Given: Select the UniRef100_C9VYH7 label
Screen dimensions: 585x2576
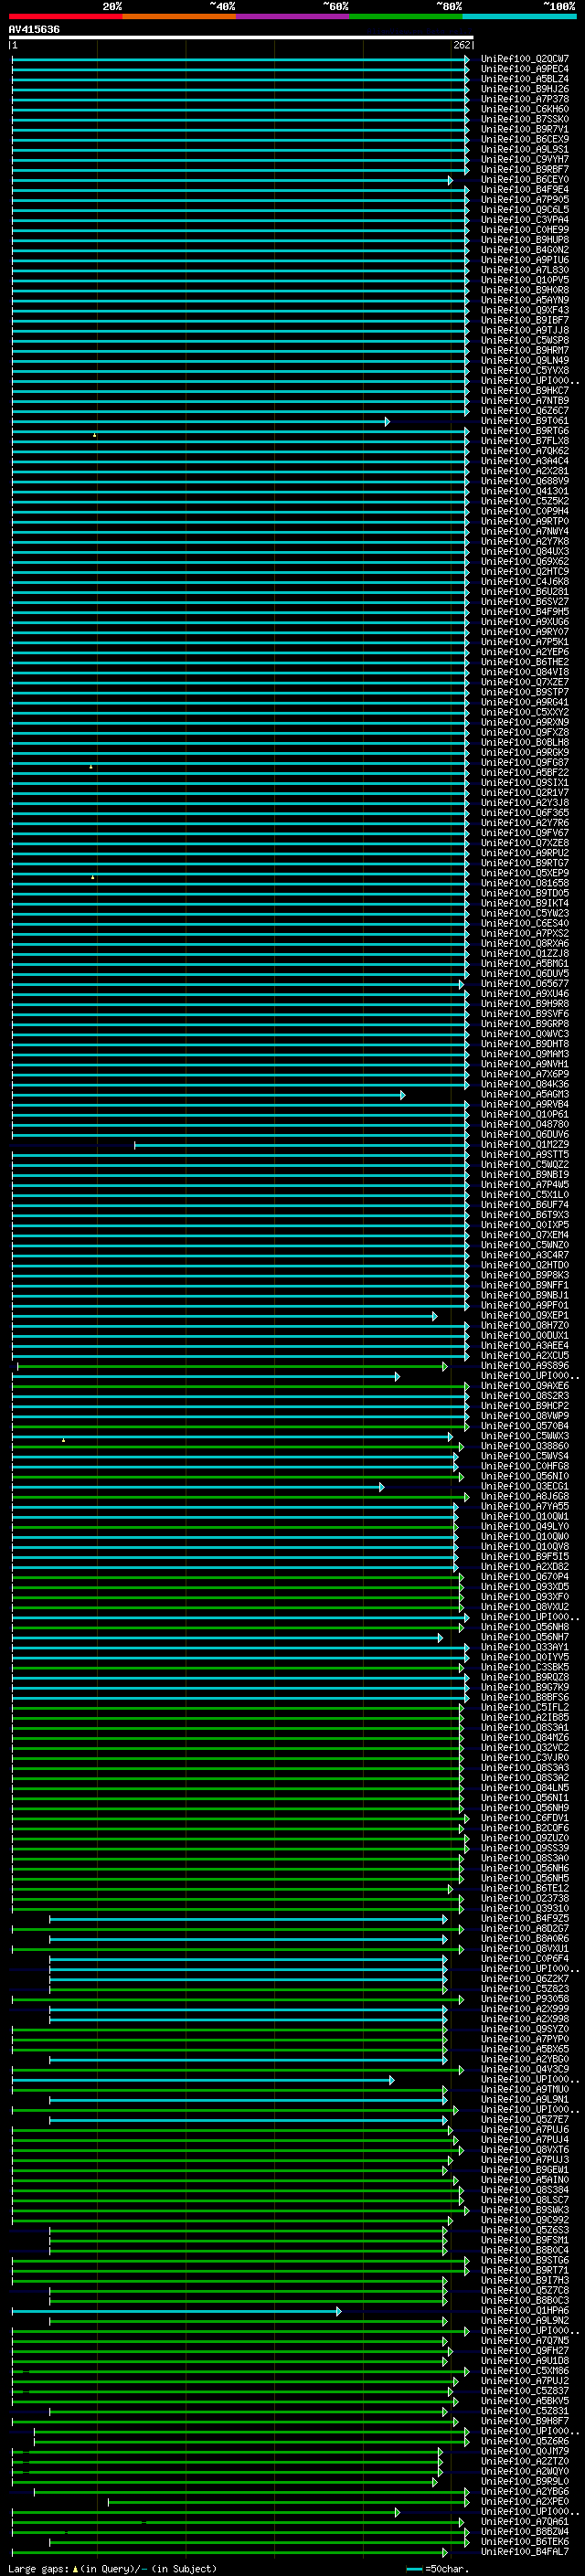Looking at the screenshot, I should click(525, 159).
